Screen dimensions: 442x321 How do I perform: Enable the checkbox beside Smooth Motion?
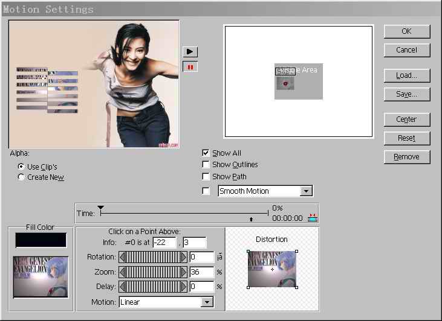coord(206,191)
